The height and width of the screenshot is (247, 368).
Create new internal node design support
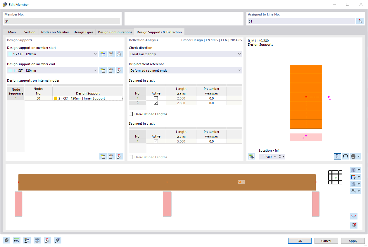point(103,156)
